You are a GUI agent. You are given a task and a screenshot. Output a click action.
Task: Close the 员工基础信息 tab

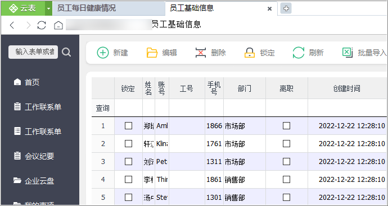[270, 9]
